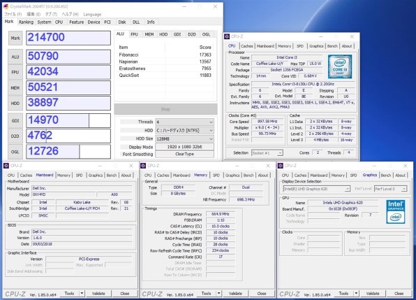Click the DRAM Frequency value field
416x300 pixels.
pos(221,214)
